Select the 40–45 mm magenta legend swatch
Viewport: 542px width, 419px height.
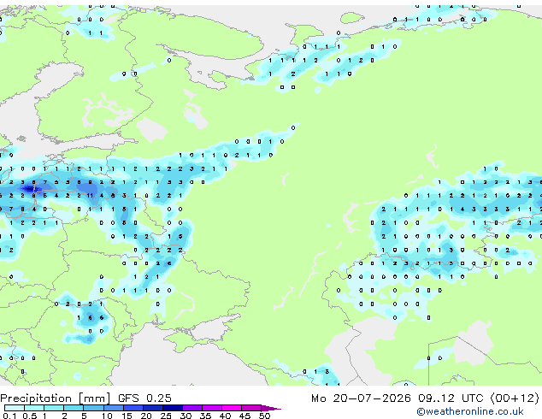[x=232, y=408]
